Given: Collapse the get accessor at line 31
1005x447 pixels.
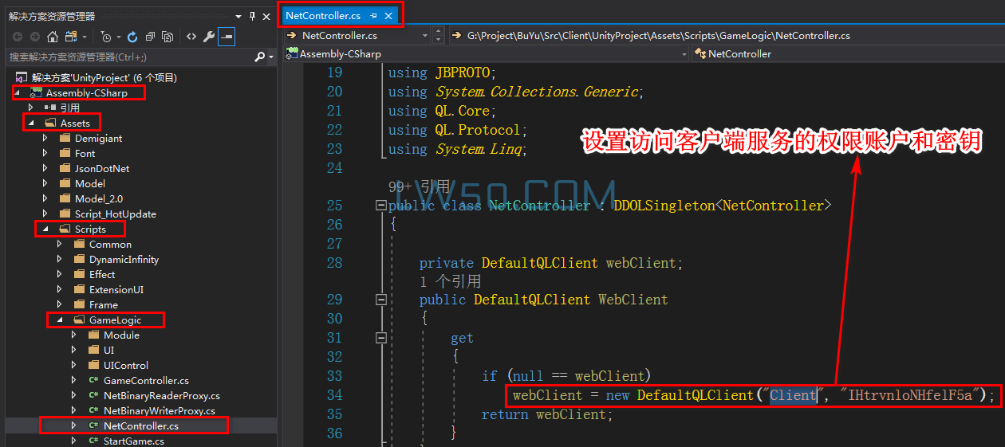Looking at the screenshot, I should tap(381, 338).
